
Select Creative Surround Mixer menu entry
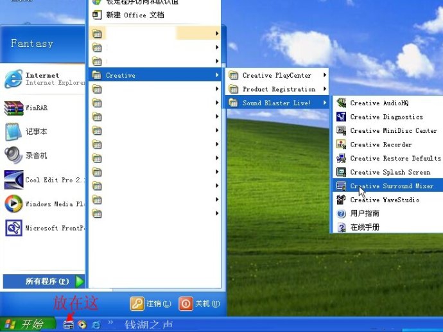coord(388,186)
